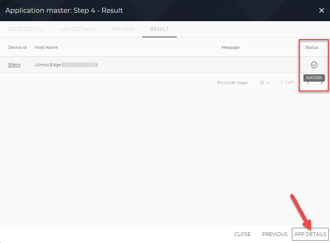Image resolution: width=330 pixels, height=243 pixels.
Task: Click the Close button
Action: point(242,234)
